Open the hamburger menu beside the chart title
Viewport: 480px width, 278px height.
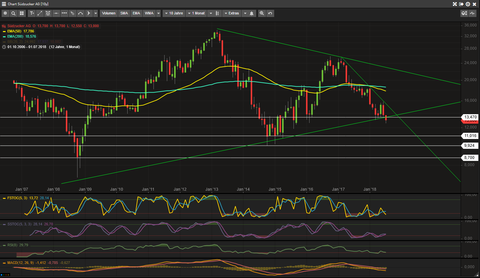[x=4, y=4]
